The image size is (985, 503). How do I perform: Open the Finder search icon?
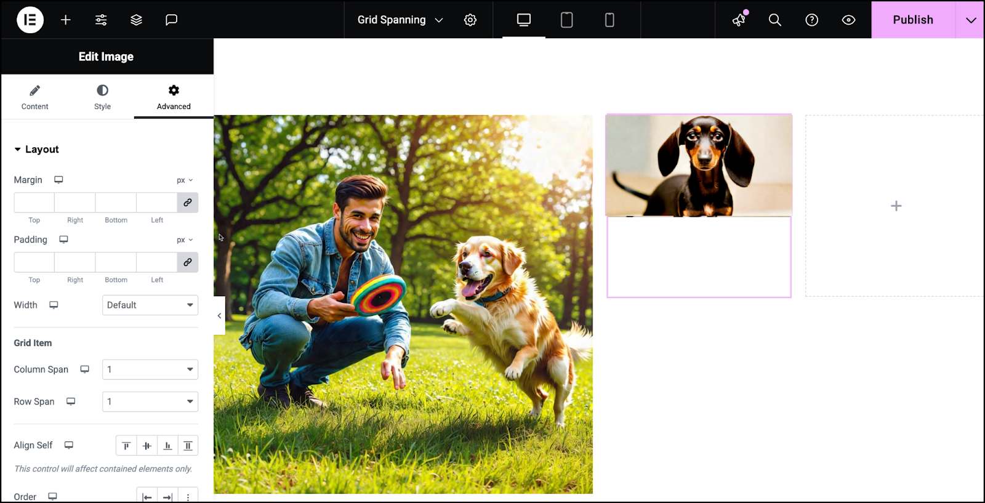(775, 20)
